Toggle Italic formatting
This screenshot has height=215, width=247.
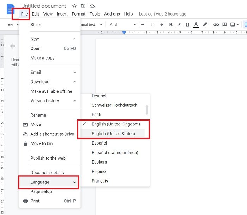coord(179,25)
